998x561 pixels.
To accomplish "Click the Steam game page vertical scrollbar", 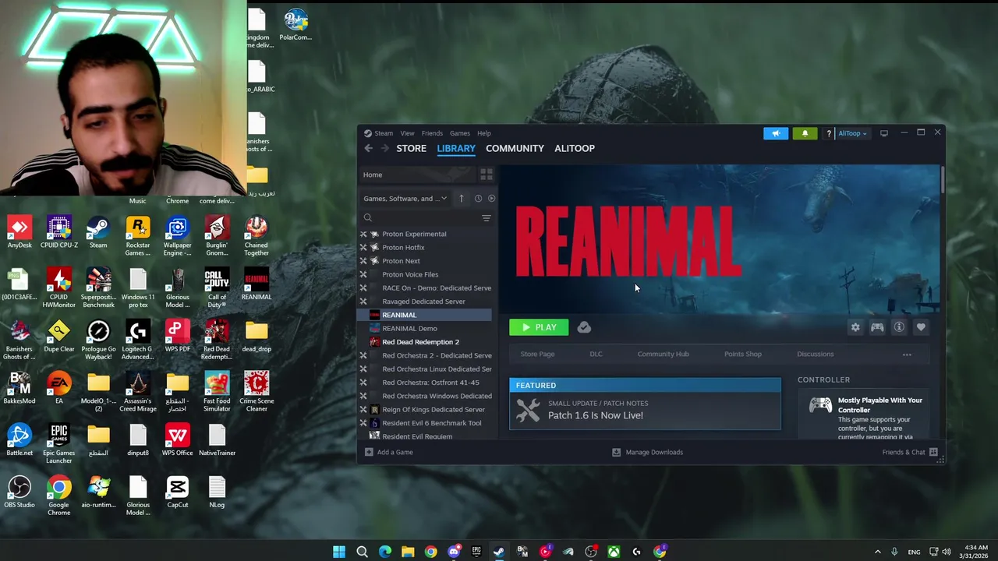I will pos(943,181).
